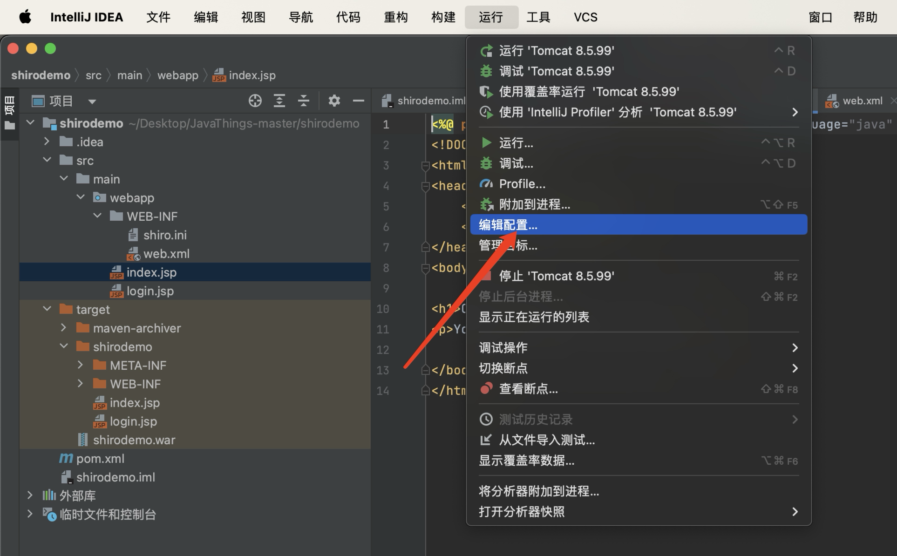Click the Expand All icon in project toolbar
Viewport: 897px width, 556px height.
click(x=279, y=101)
